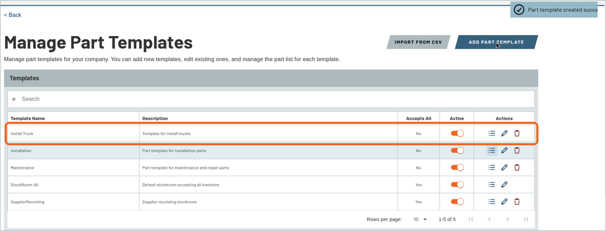The image size is (606, 231).
Task: Open part list for StockRoom-All template
Action: 492,184
